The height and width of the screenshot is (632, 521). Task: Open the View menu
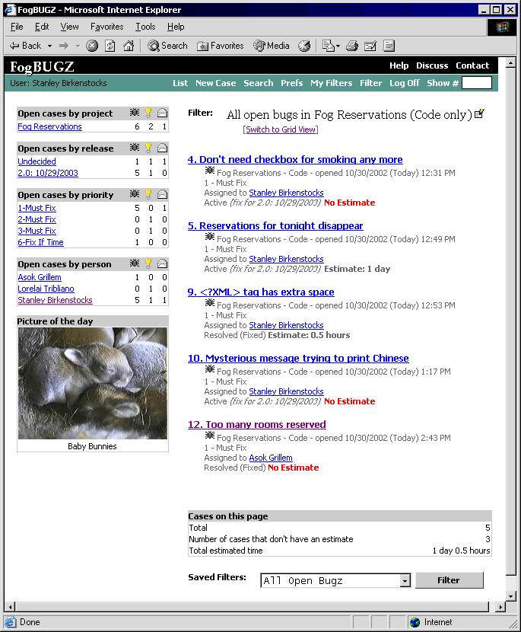click(70, 27)
